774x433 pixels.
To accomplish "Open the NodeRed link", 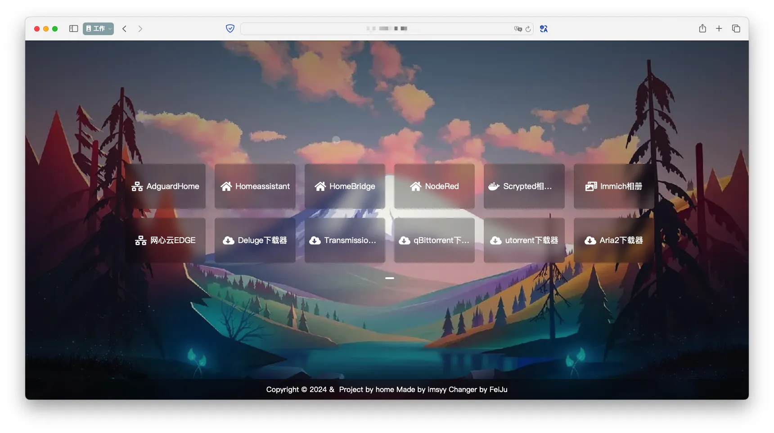I will coord(434,186).
